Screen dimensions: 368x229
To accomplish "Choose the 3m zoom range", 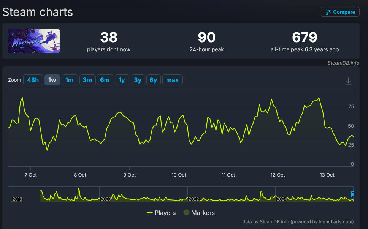I will pos(87,80).
